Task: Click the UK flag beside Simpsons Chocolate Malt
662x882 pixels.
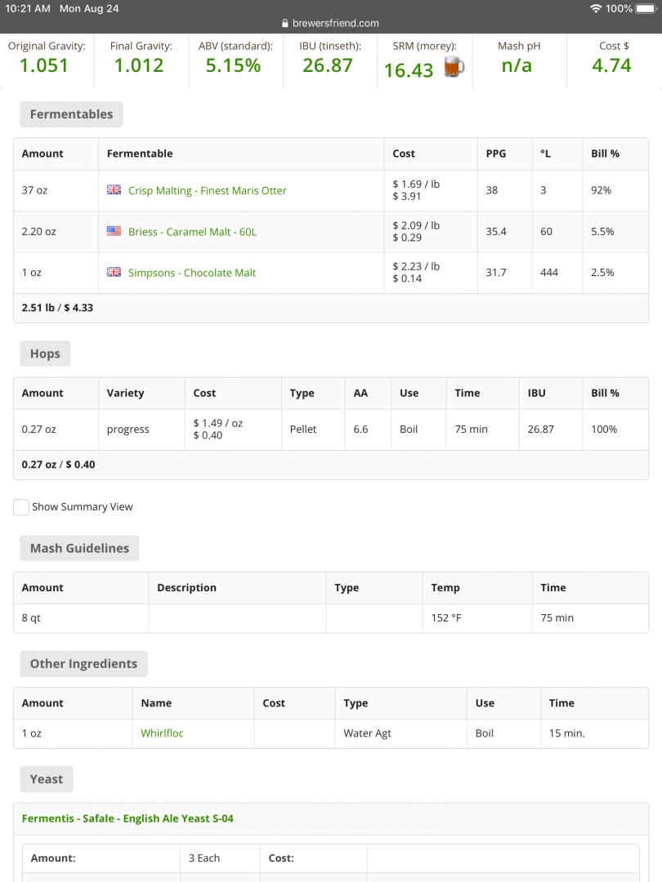Action: pos(114,273)
